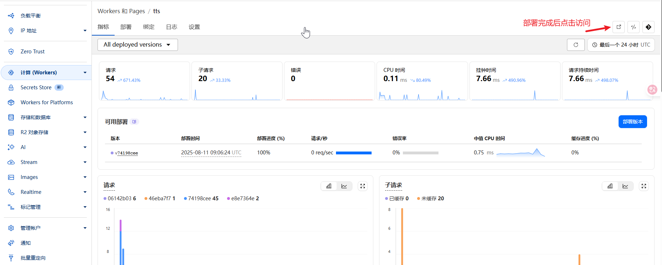
Task: Click the Stream cloud icon
Action: pyautogui.click(x=11, y=162)
